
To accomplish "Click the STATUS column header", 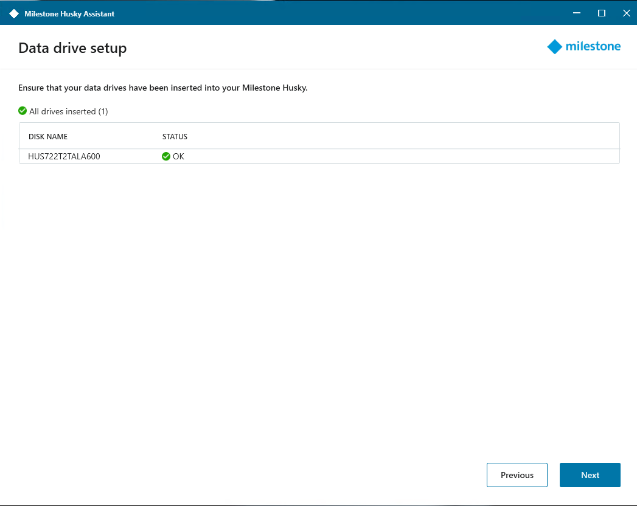I will click(175, 136).
